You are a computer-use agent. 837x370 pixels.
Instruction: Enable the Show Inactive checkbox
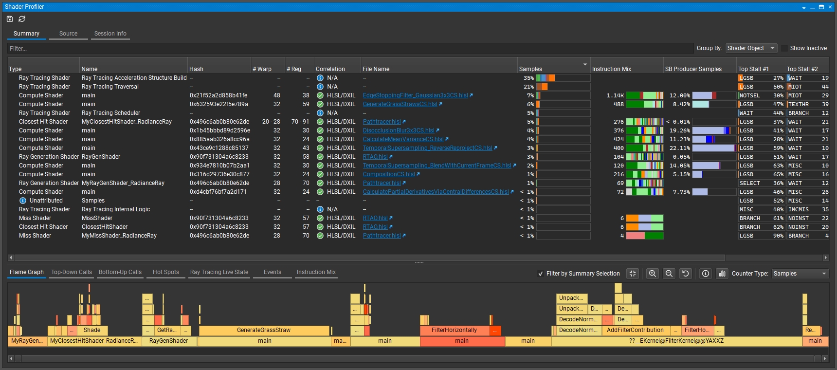click(784, 48)
